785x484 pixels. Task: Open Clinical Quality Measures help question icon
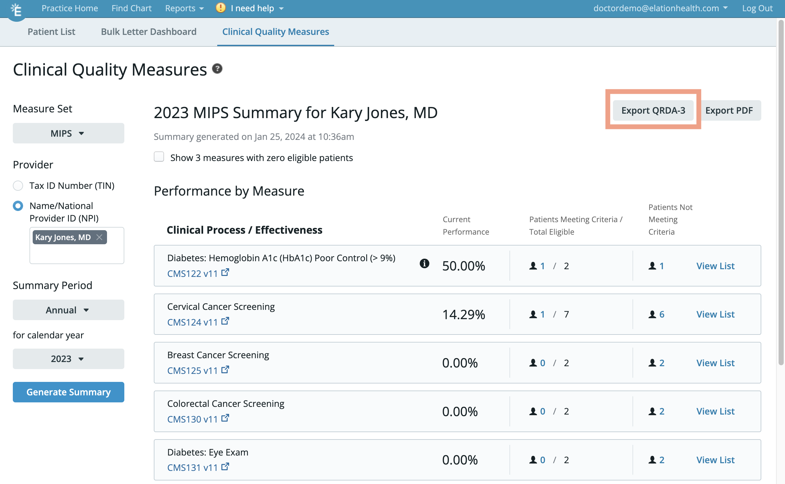(x=217, y=69)
